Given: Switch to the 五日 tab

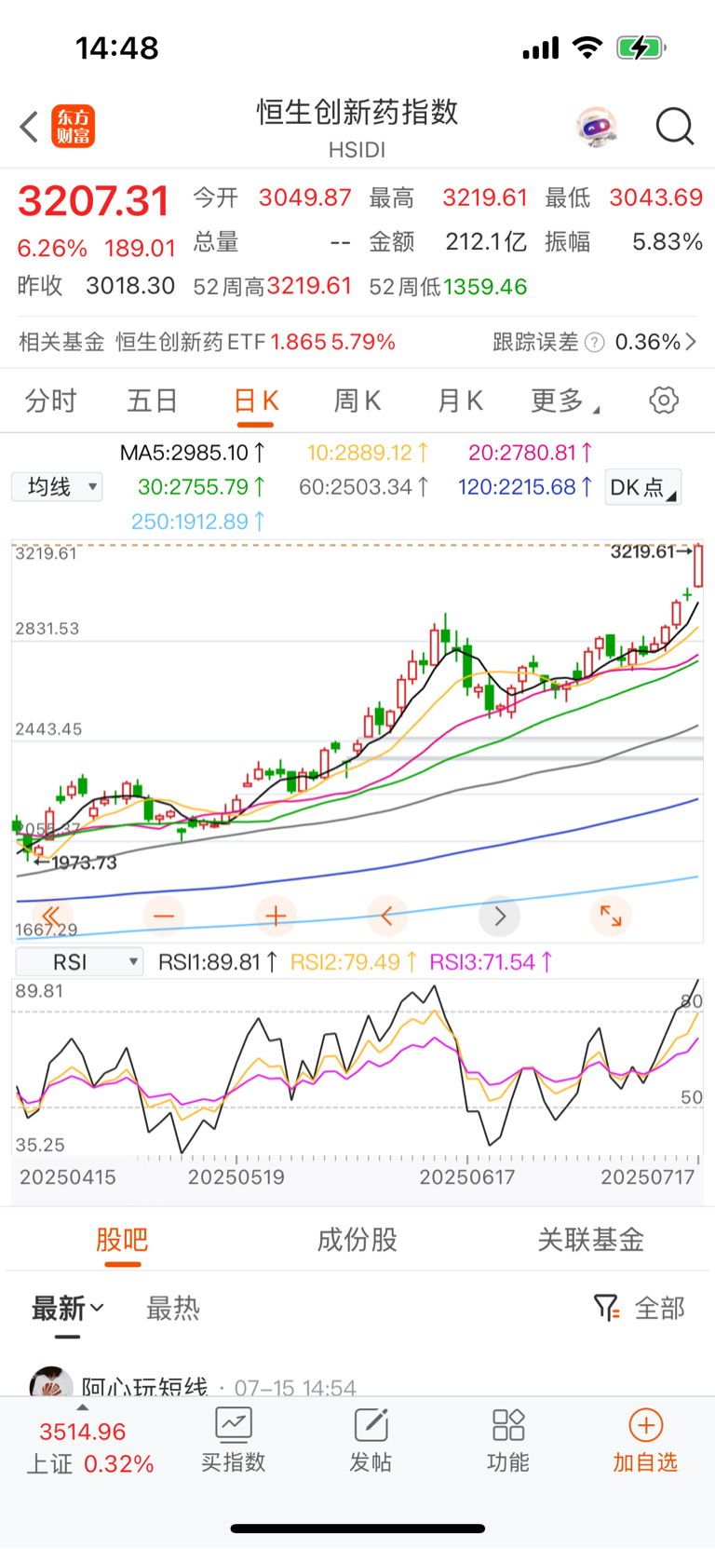Looking at the screenshot, I should (x=153, y=401).
